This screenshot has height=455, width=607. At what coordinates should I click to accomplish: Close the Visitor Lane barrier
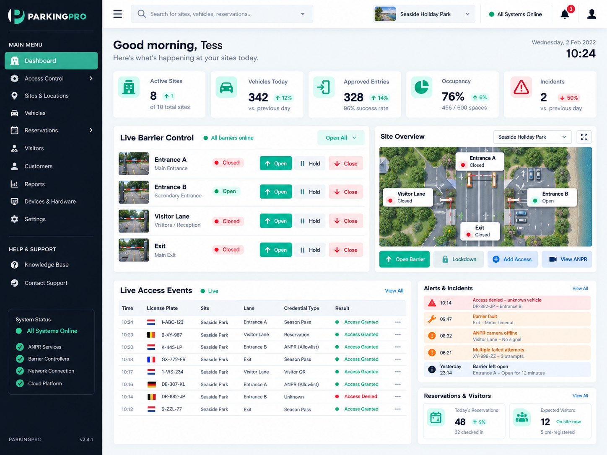pos(346,221)
